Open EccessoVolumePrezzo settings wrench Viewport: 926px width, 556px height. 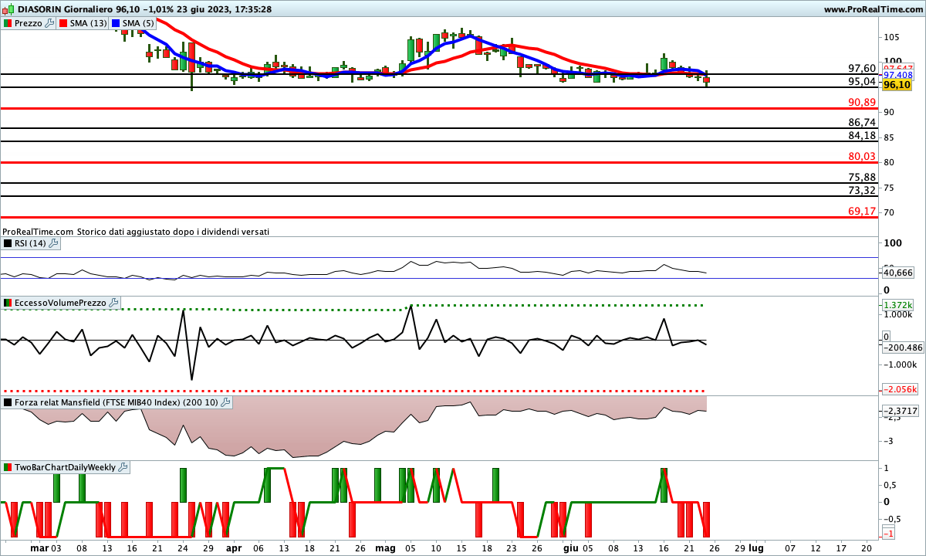[x=114, y=303]
